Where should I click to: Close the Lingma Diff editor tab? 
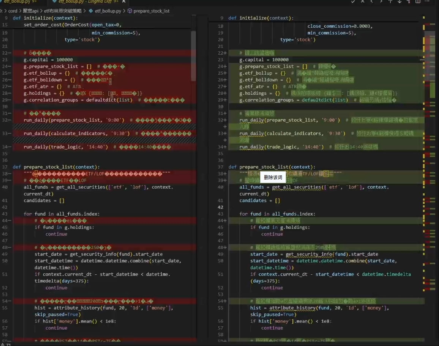124,2
